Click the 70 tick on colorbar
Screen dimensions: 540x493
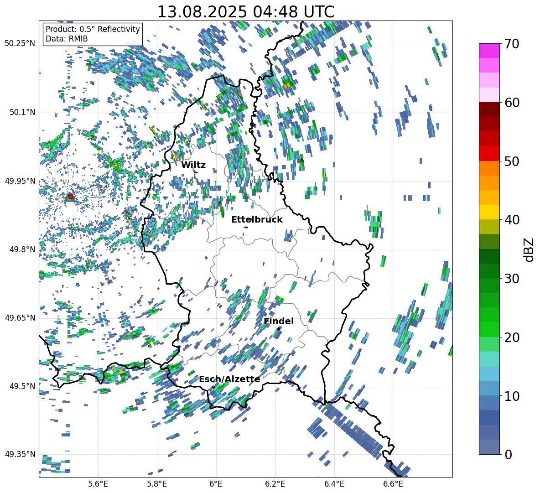[512, 44]
